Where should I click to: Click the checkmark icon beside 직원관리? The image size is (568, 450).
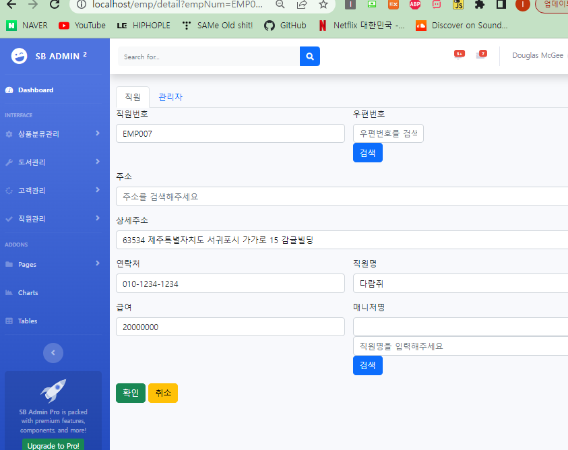9,219
